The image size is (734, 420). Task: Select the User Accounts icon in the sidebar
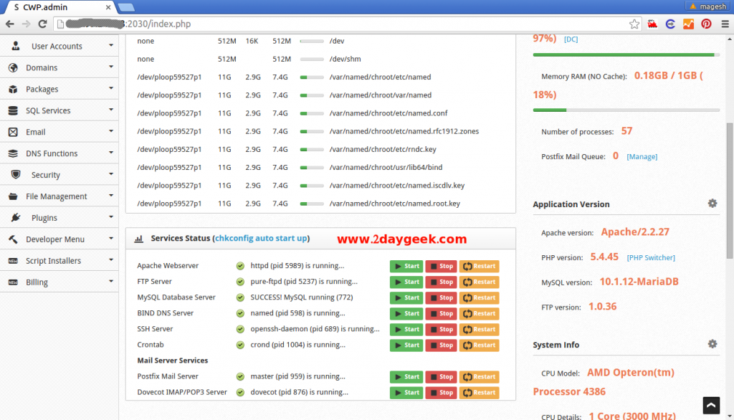(x=15, y=45)
